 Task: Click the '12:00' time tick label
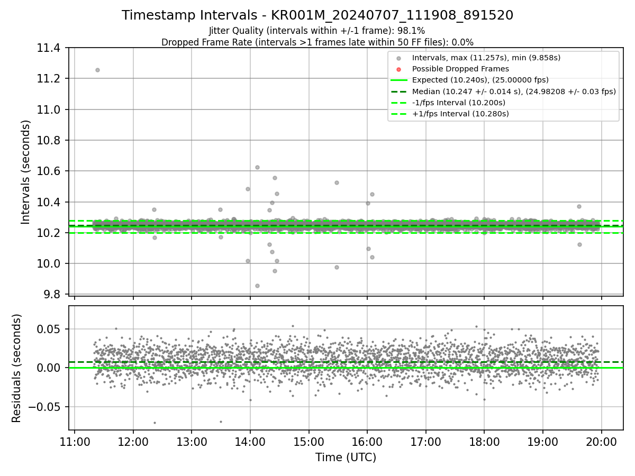click(133, 442)
